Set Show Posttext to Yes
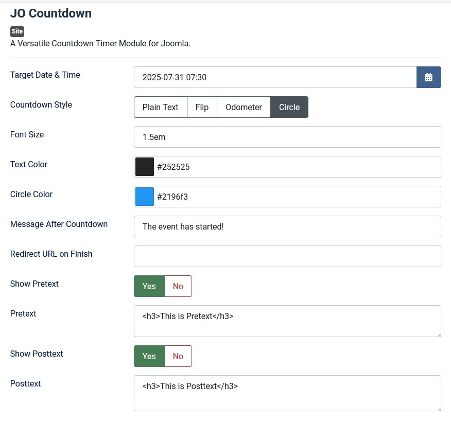This screenshot has height=422, width=451. [149, 356]
